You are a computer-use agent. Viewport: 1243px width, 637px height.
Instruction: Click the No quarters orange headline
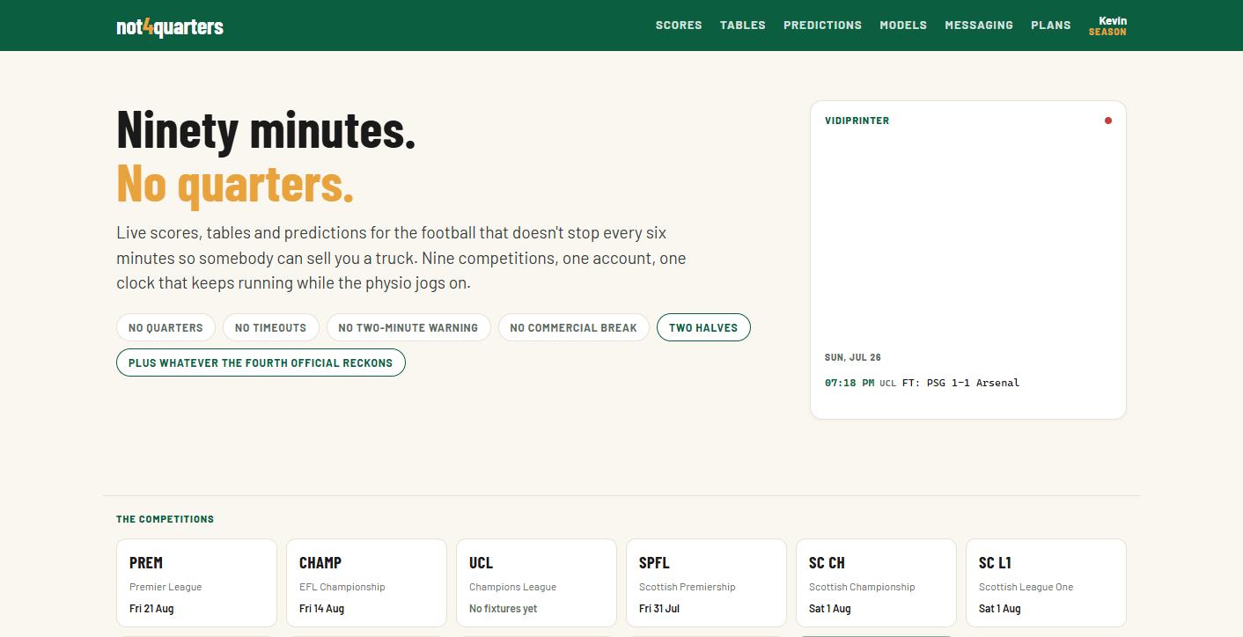[235, 184]
